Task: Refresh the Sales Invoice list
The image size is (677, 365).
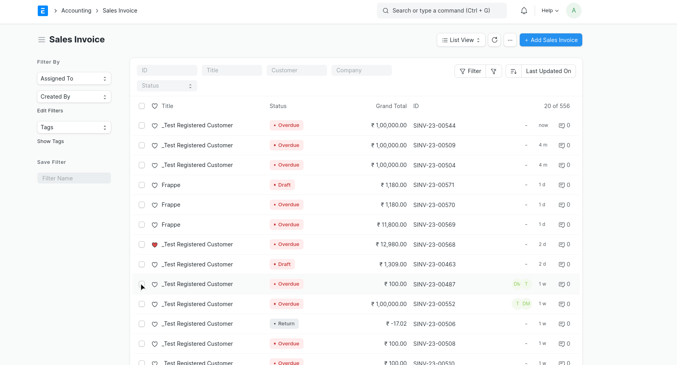Action: click(495, 40)
